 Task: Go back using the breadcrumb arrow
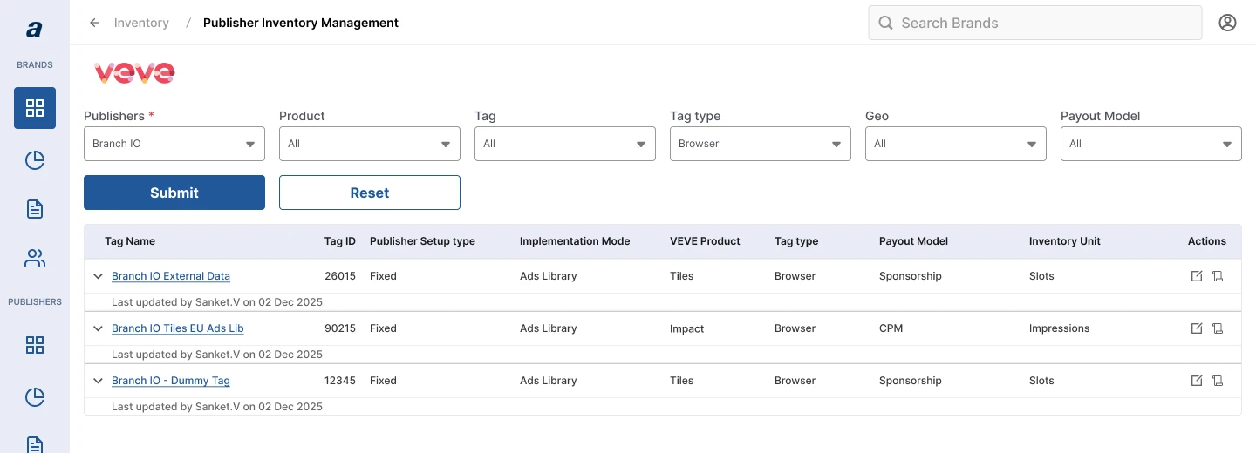pos(95,23)
